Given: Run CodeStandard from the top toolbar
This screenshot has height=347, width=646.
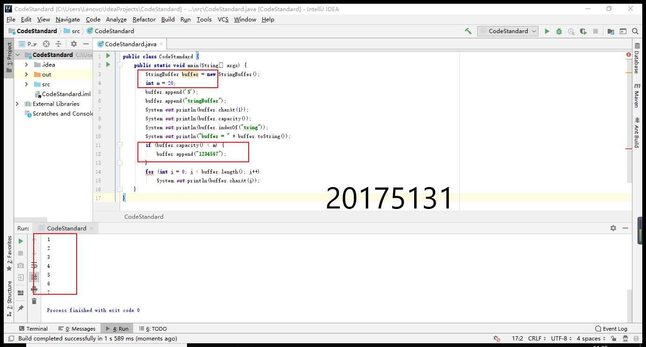Looking at the screenshot, I should click(x=547, y=31).
